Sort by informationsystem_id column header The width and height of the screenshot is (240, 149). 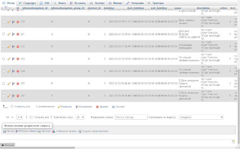click(x=35, y=8)
